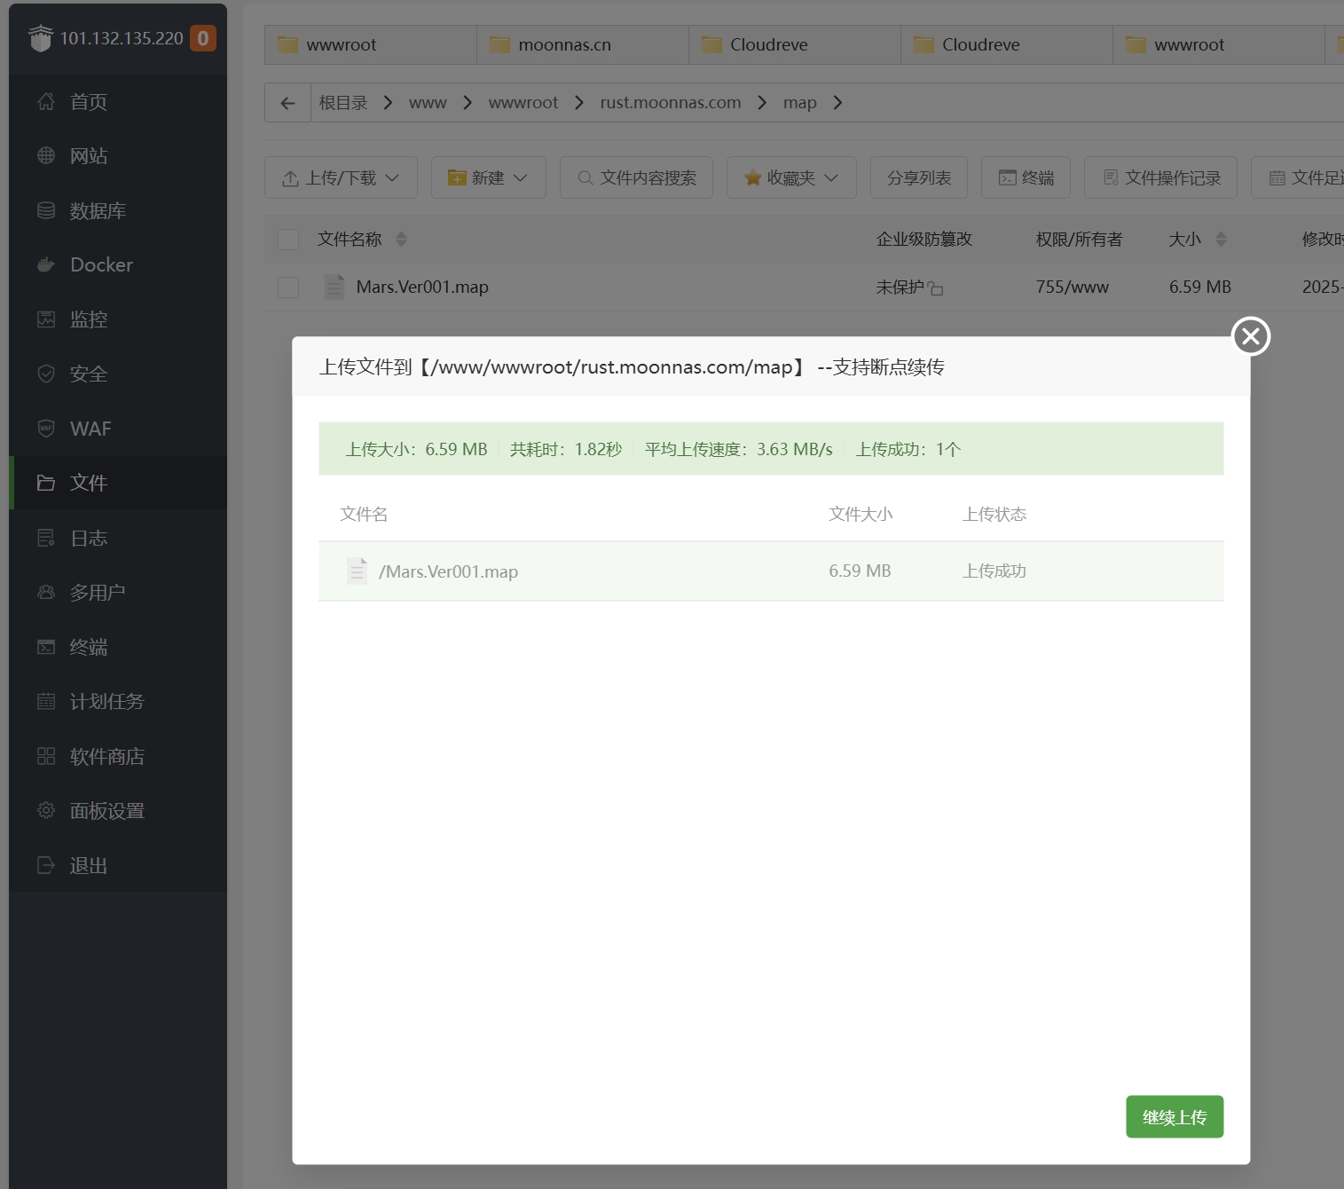Open the 监控 monitor icon
The height and width of the screenshot is (1189, 1344).
coord(46,319)
